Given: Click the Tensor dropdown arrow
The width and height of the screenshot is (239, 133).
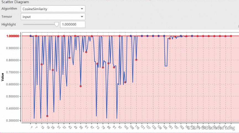Looking at the screenshot, I should pos(82,17).
